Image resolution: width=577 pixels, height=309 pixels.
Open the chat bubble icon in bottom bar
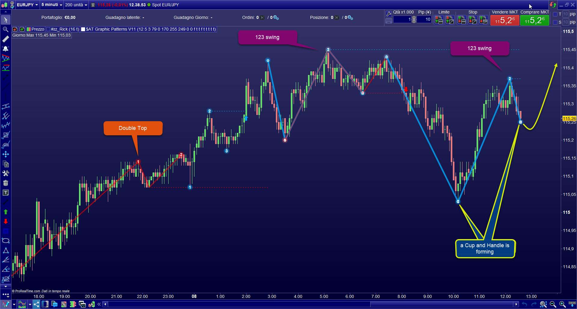coord(54,304)
